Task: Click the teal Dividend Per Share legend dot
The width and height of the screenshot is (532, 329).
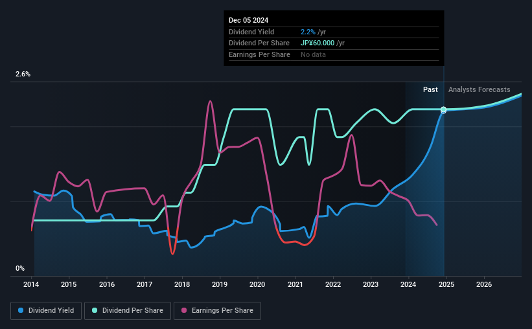Action: pos(95,310)
